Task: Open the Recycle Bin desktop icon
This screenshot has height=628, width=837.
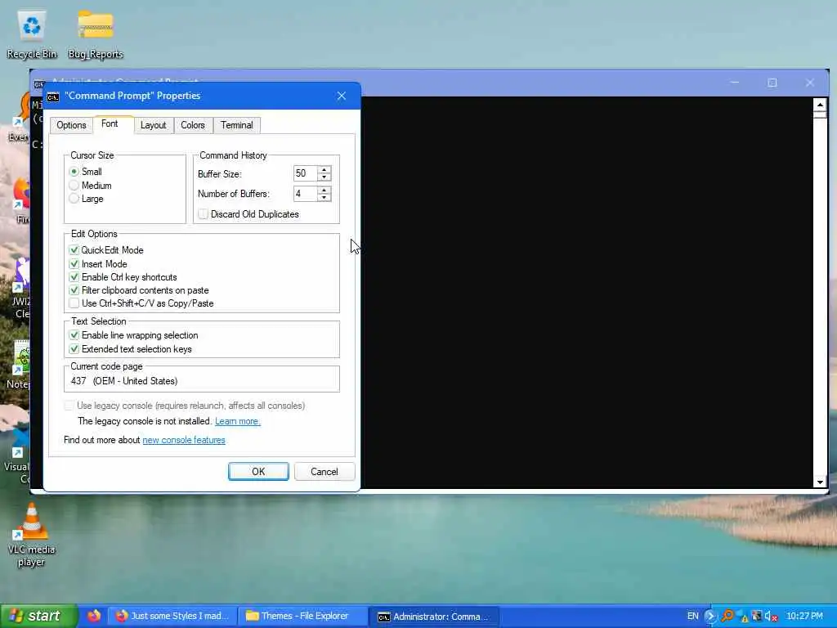Action: point(32,35)
